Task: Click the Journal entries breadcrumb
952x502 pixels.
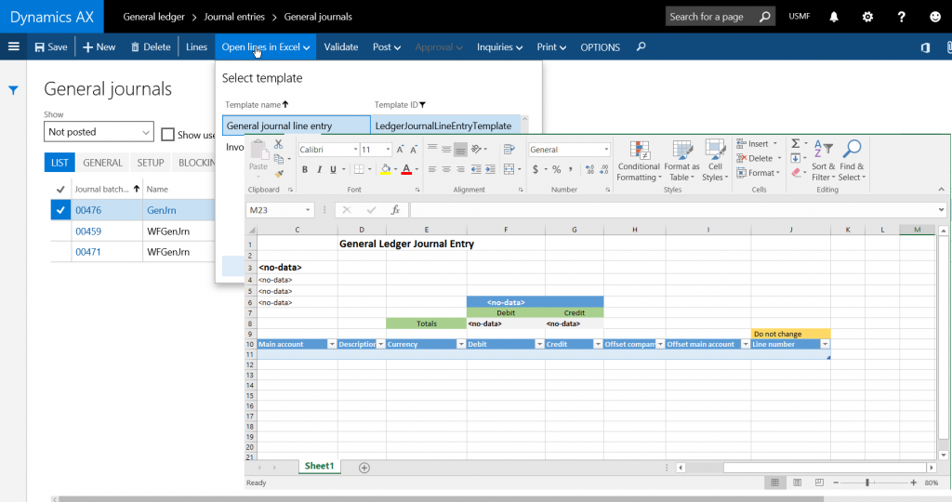Action: coord(233,17)
